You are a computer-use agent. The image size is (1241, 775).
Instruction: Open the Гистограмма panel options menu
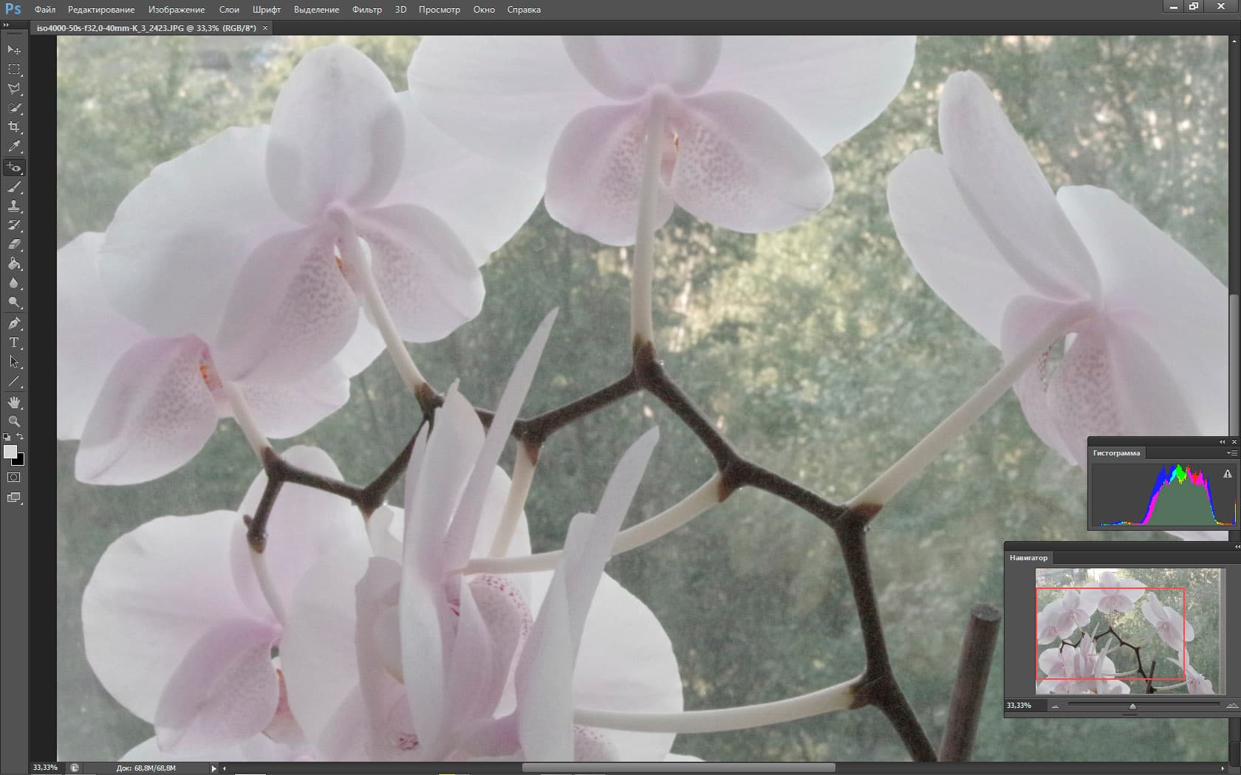click(1231, 453)
